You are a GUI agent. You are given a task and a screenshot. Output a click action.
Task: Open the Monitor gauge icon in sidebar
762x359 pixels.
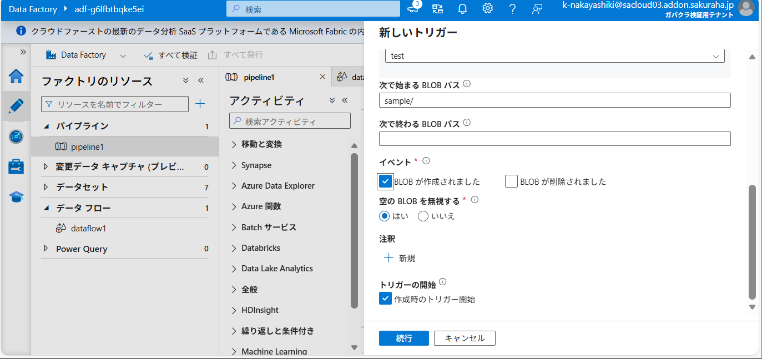point(16,136)
